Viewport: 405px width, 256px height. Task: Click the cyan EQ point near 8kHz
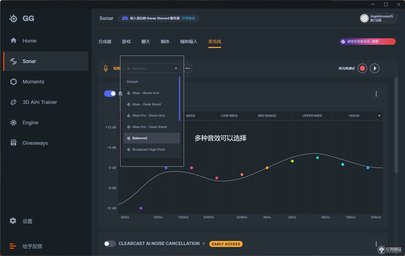(343, 164)
